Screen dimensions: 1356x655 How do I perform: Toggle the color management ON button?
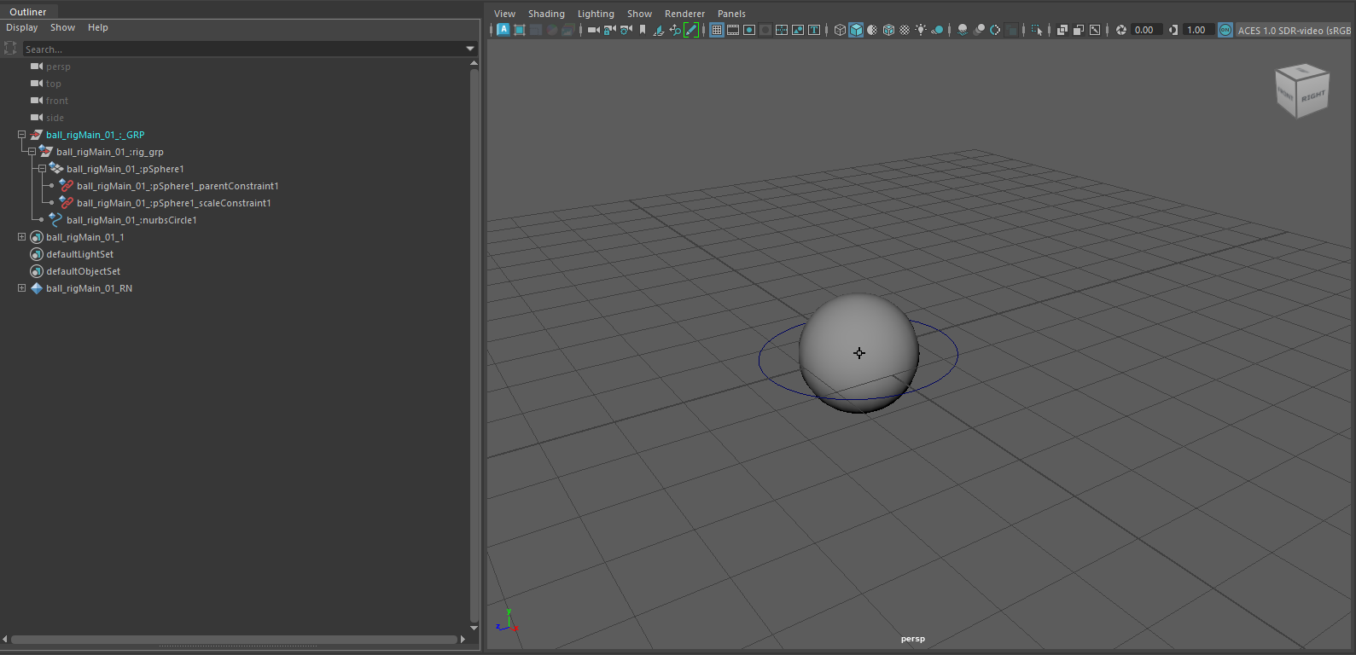tap(1225, 30)
